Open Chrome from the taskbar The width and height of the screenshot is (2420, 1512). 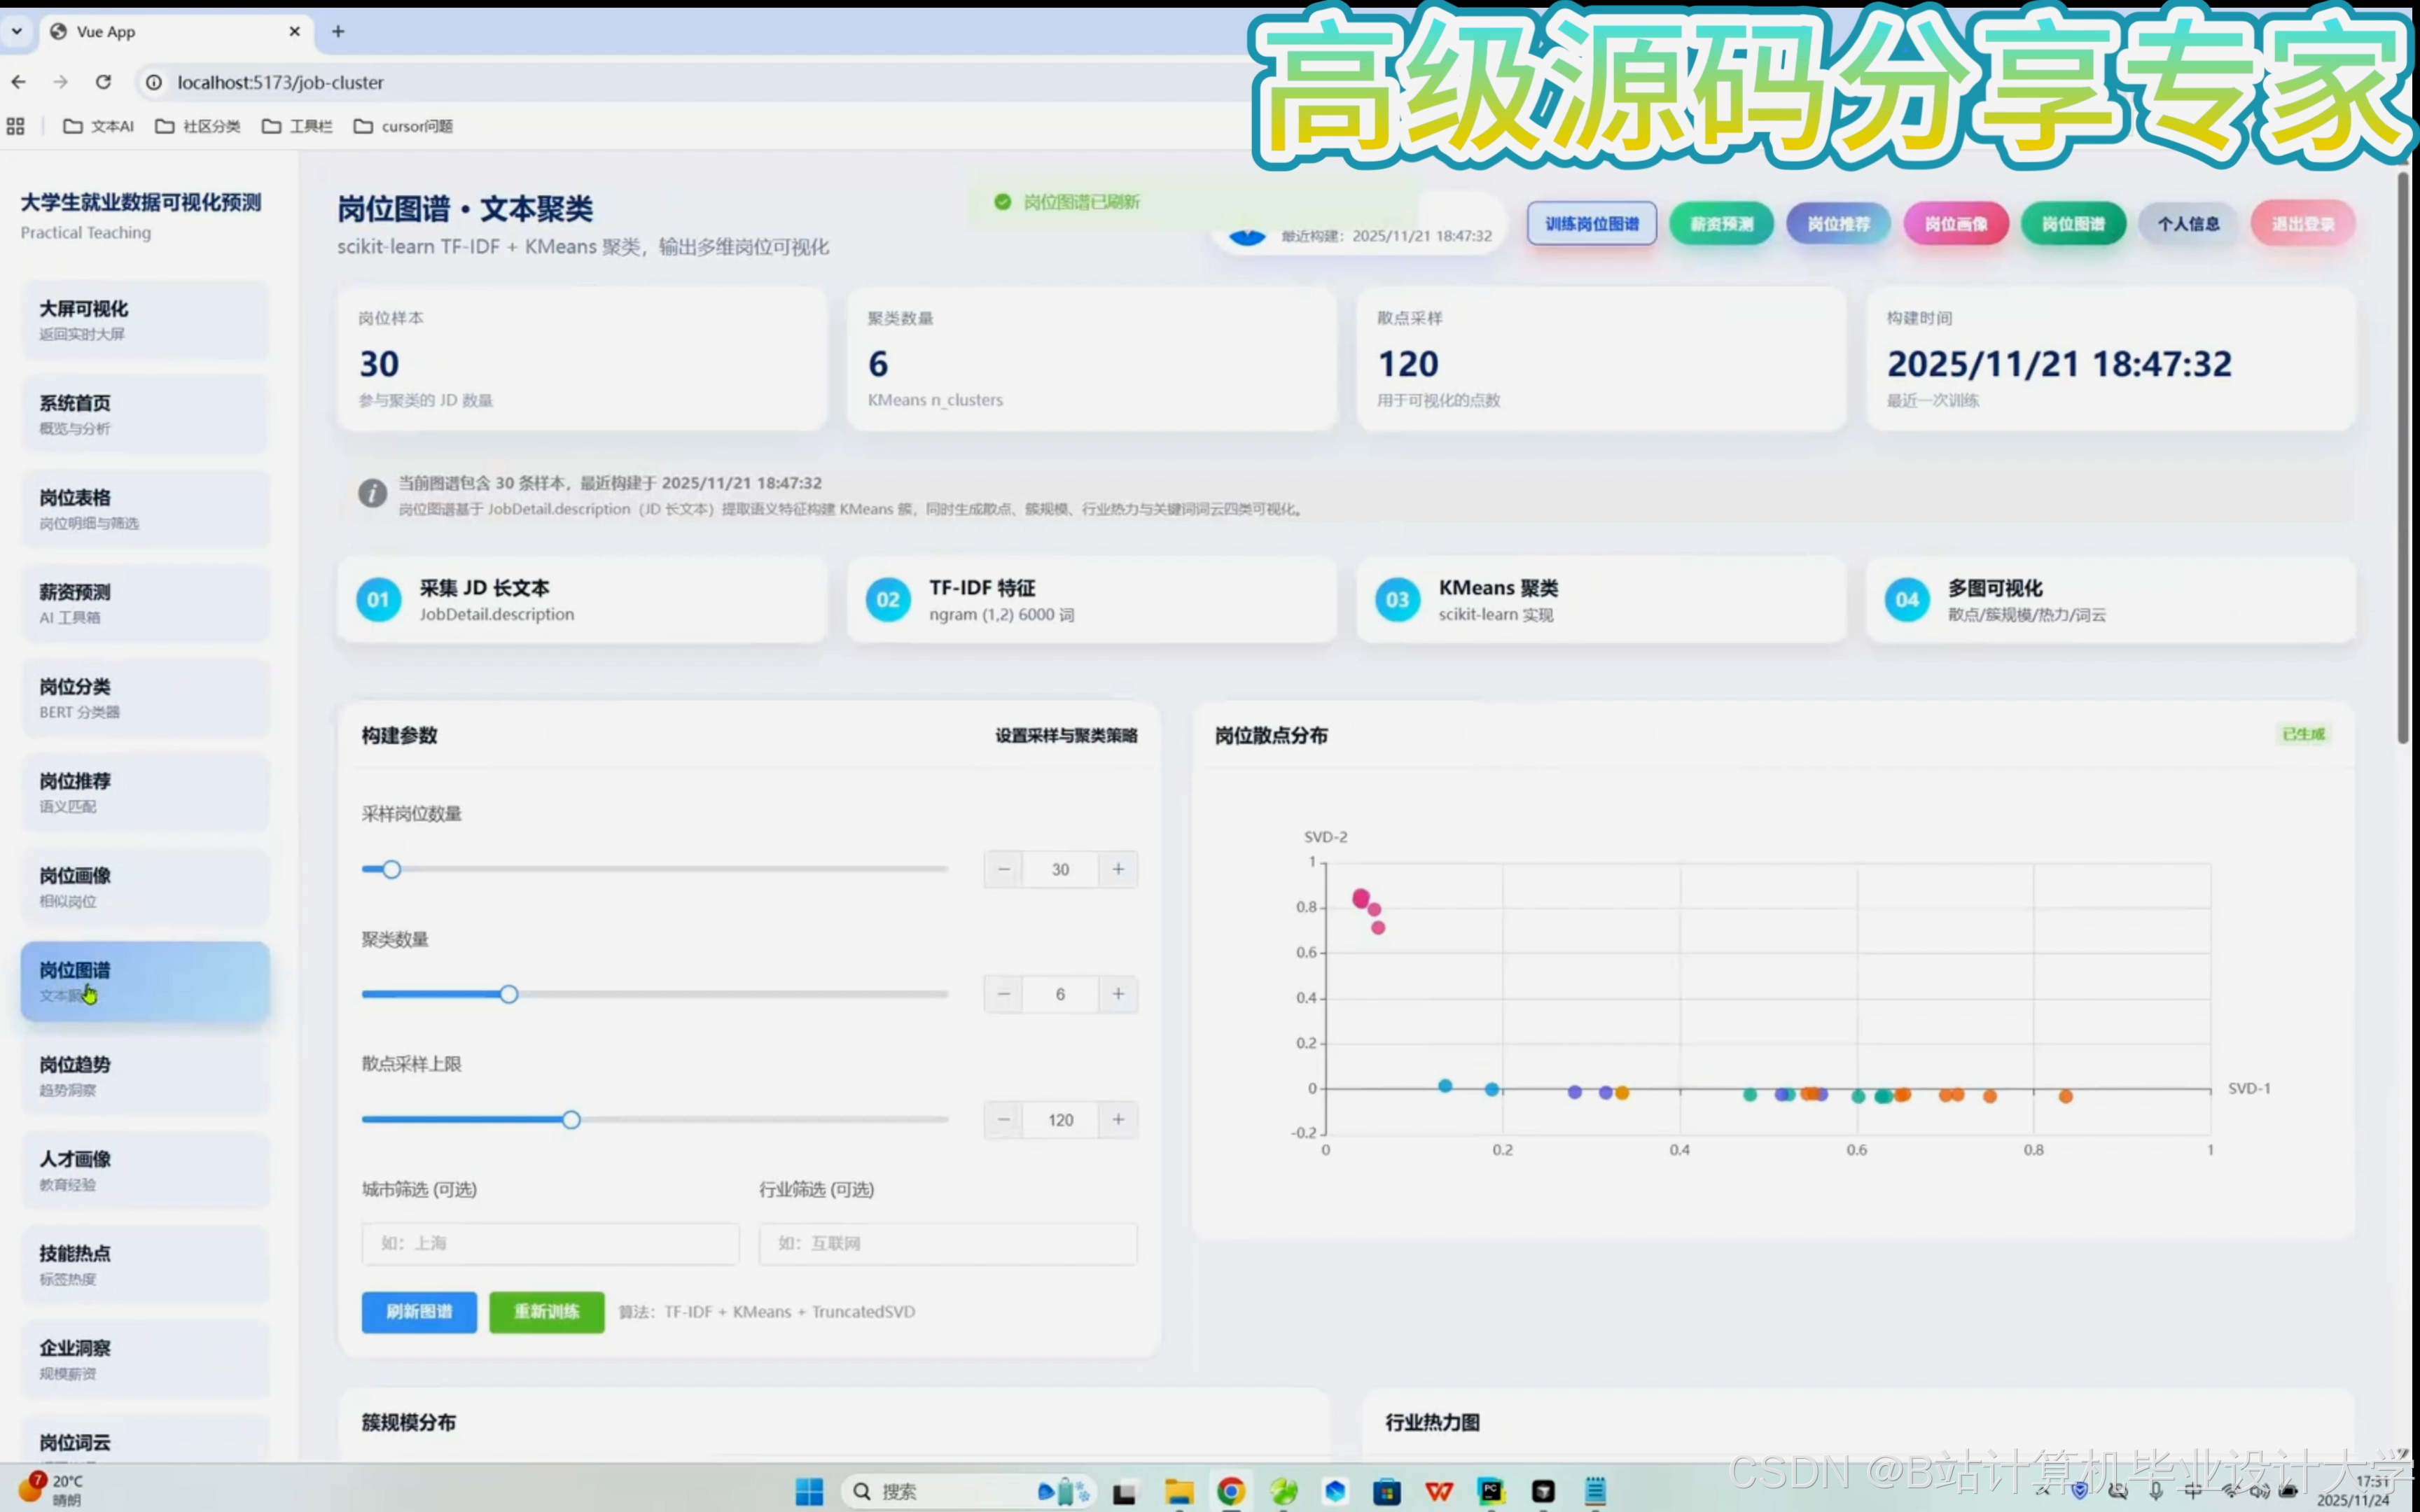point(1231,1491)
